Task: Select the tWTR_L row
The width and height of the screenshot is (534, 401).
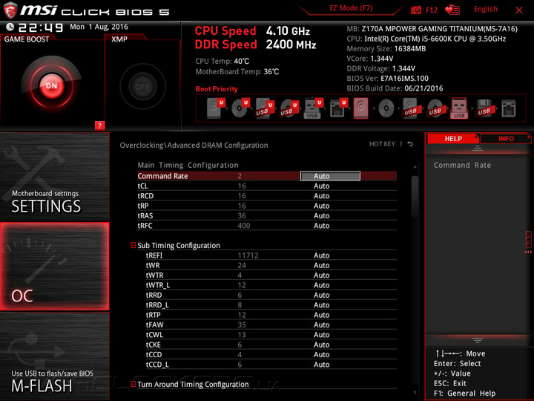Action: click(x=271, y=285)
